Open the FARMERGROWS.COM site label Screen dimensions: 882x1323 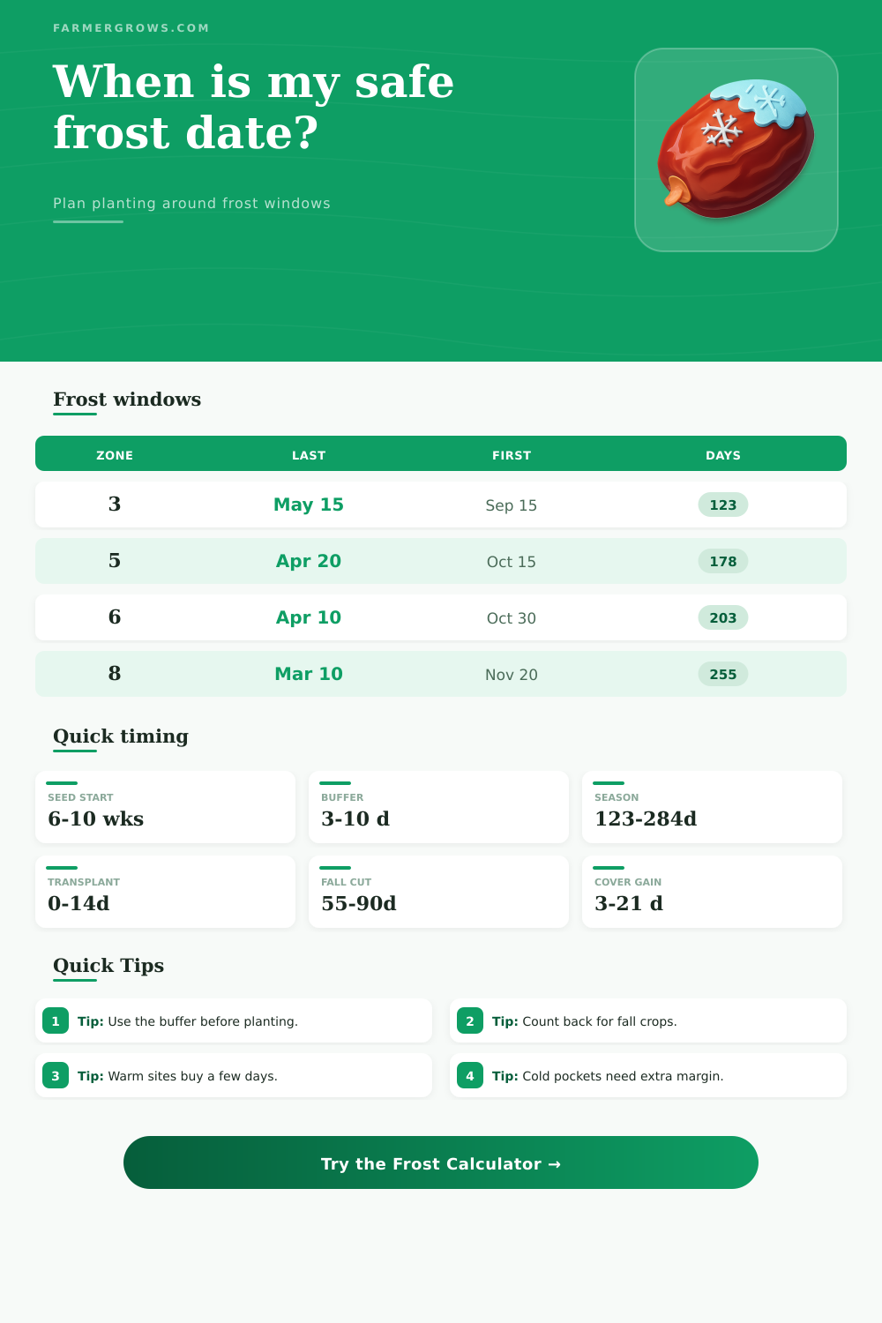pos(131,28)
